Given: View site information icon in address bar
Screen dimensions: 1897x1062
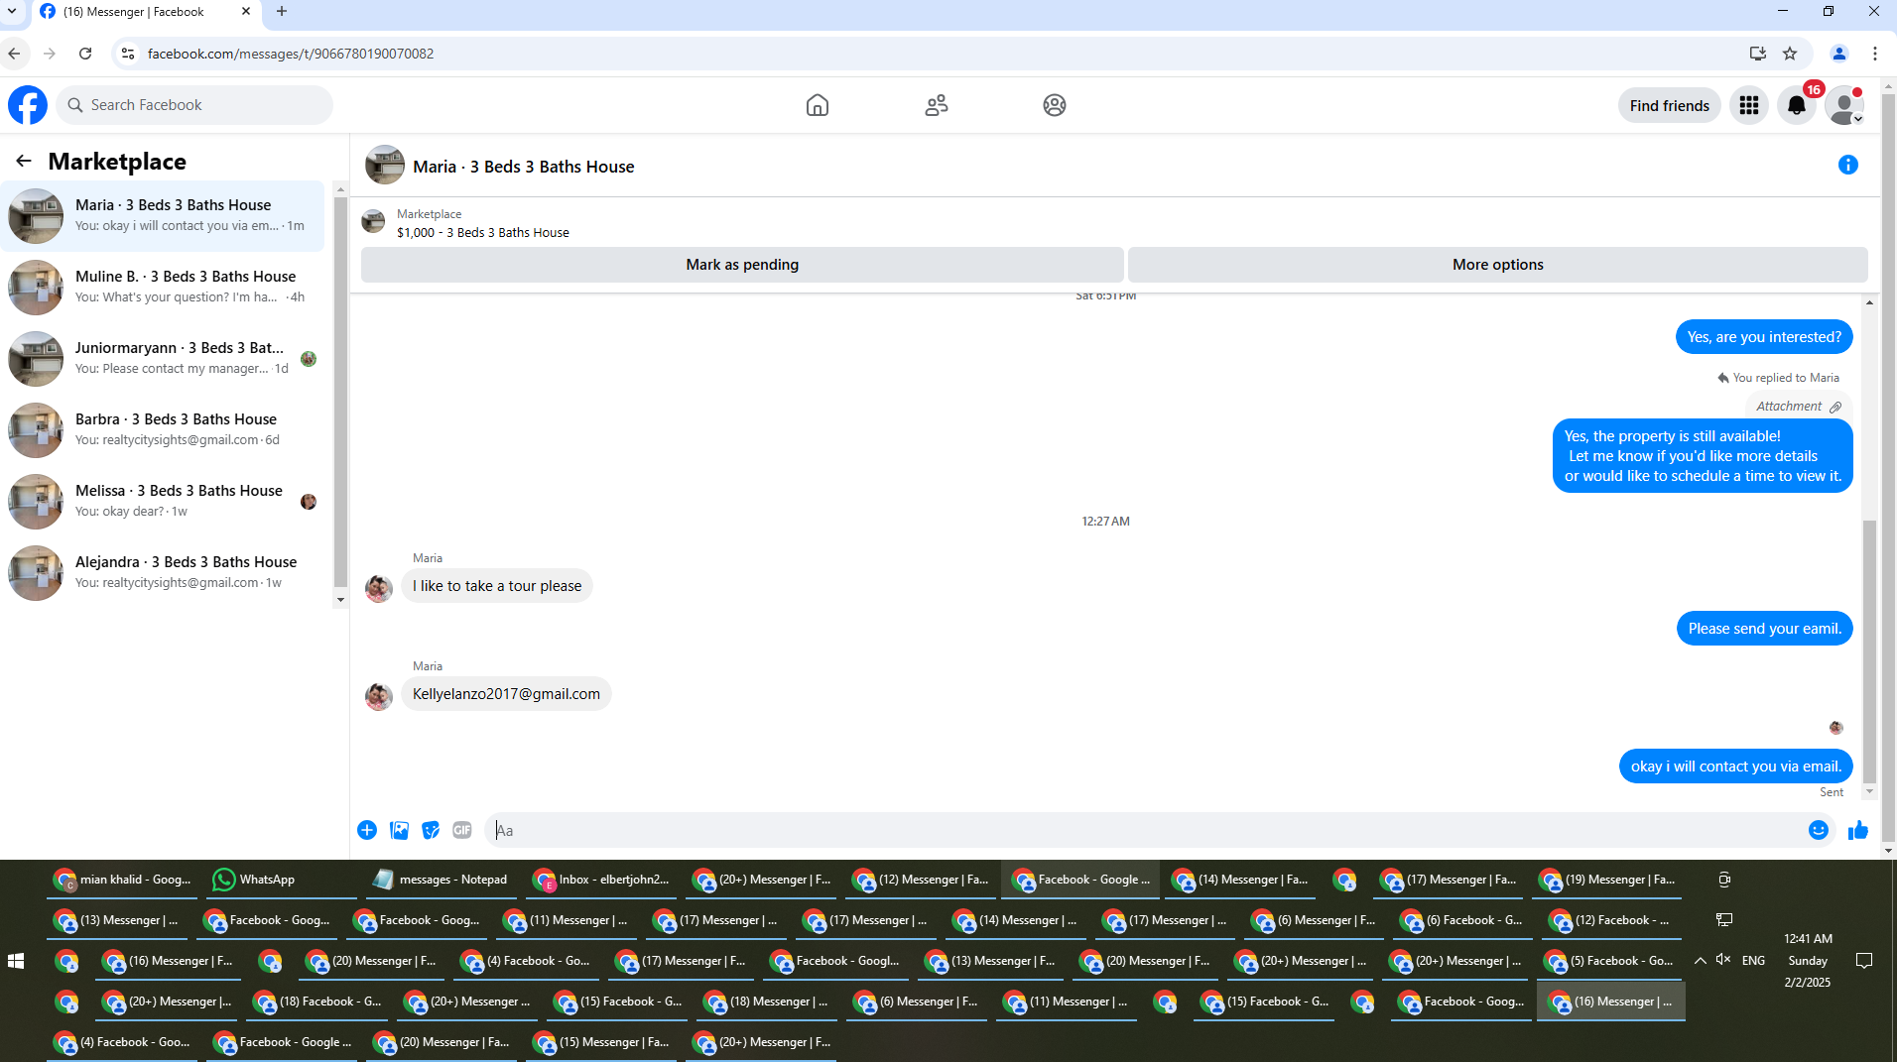Looking at the screenshot, I should (x=127, y=54).
